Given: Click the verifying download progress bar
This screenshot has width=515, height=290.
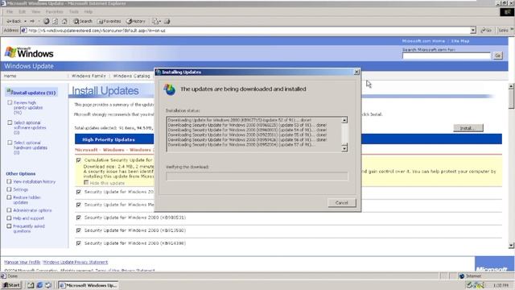Looking at the screenshot, I should coord(257,176).
